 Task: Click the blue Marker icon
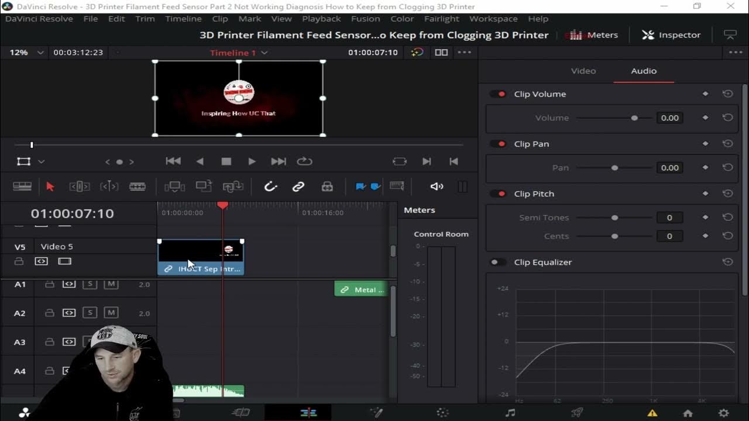(x=376, y=187)
